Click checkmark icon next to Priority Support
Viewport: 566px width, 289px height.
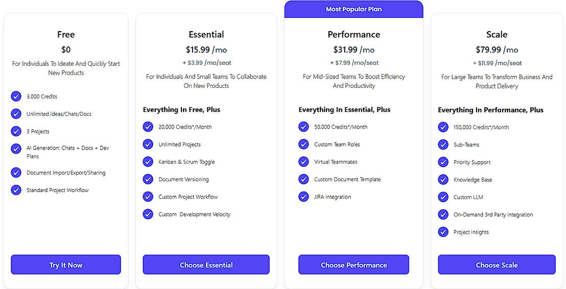[x=443, y=162]
